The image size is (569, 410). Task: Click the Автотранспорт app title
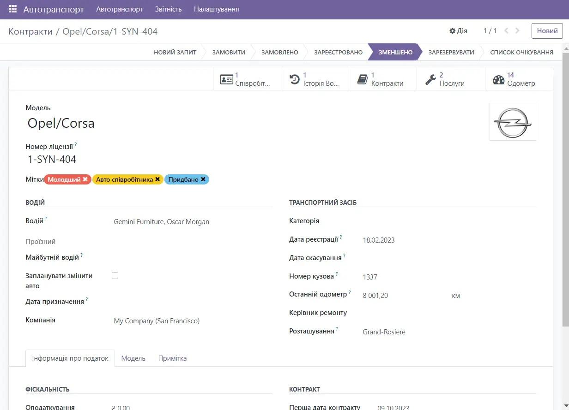54,9
